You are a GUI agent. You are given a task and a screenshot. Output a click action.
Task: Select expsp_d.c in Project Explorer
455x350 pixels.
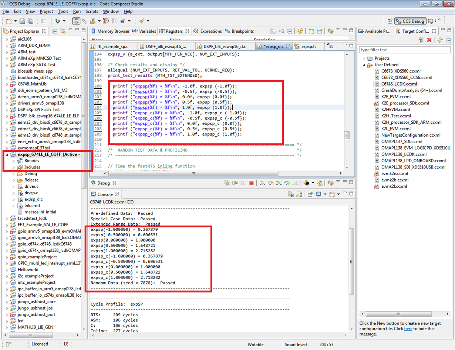pos(33,199)
